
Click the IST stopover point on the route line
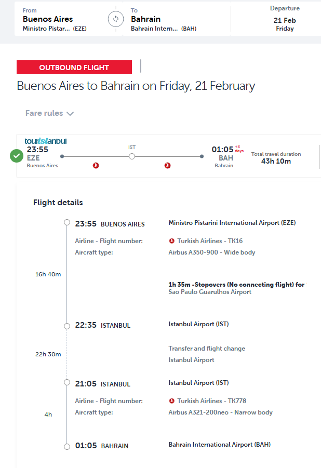pos(132,156)
